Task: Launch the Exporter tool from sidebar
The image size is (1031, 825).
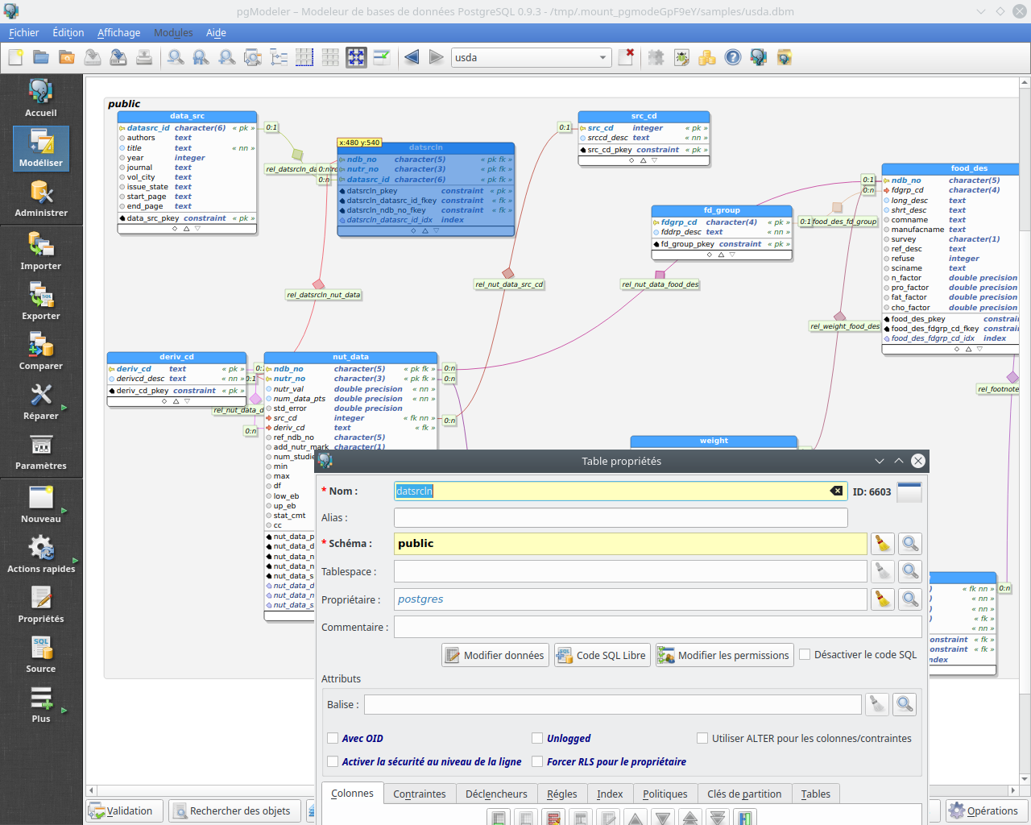Action: [41, 301]
